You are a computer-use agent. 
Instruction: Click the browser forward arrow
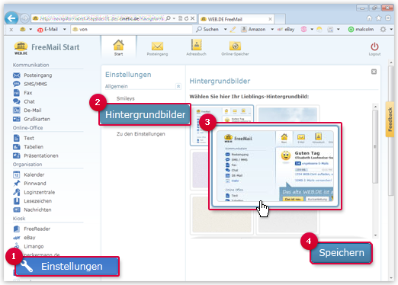(x=24, y=18)
